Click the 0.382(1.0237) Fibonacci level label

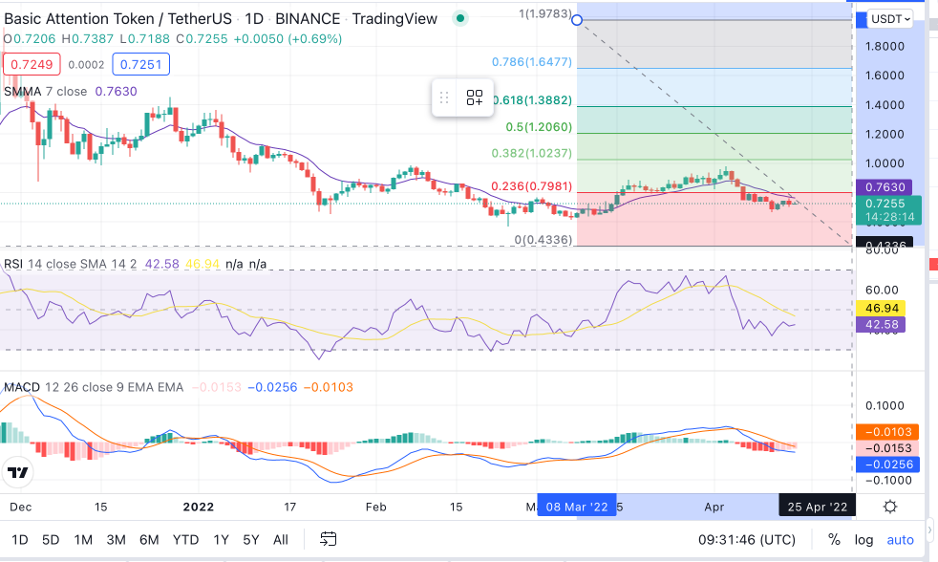point(532,153)
